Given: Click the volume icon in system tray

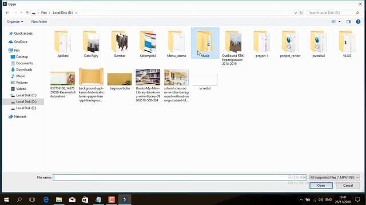Looking at the screenshot, I should pos(320,200).
